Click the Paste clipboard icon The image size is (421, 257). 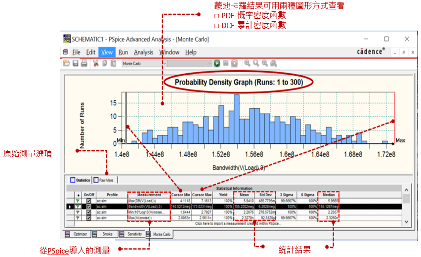coord(113,63)
